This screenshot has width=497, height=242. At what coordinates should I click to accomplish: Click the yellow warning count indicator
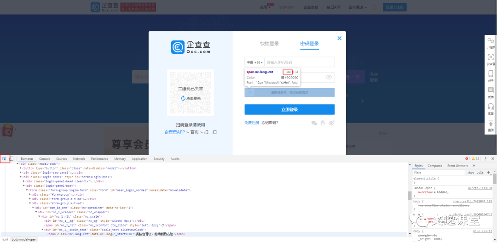coord(476,158)
